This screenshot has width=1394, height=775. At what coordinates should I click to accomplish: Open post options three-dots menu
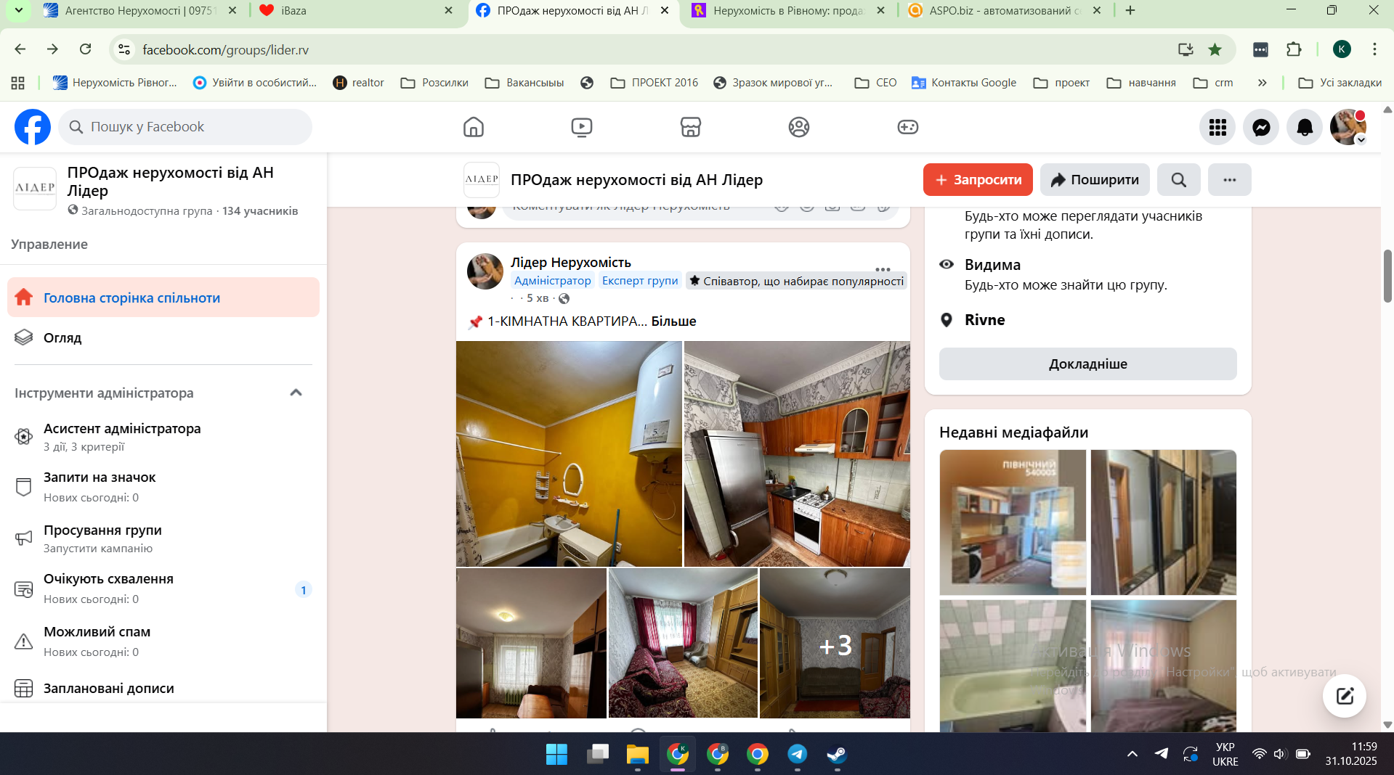pos(883,268)
